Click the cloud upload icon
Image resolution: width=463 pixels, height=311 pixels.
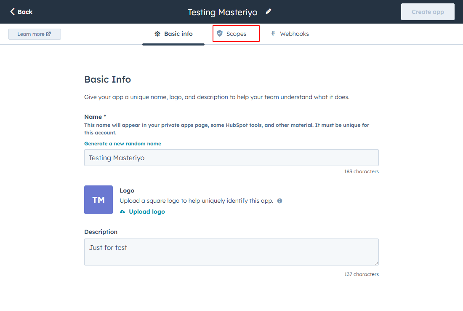tap(122, 212)
